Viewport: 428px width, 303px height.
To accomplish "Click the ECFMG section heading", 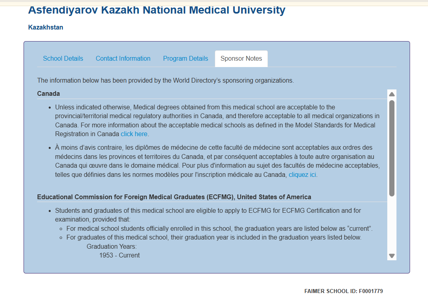I will point(174,197).
